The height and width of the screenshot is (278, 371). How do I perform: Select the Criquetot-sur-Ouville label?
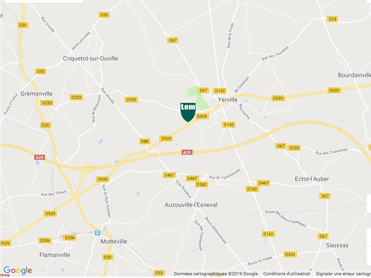90,58
